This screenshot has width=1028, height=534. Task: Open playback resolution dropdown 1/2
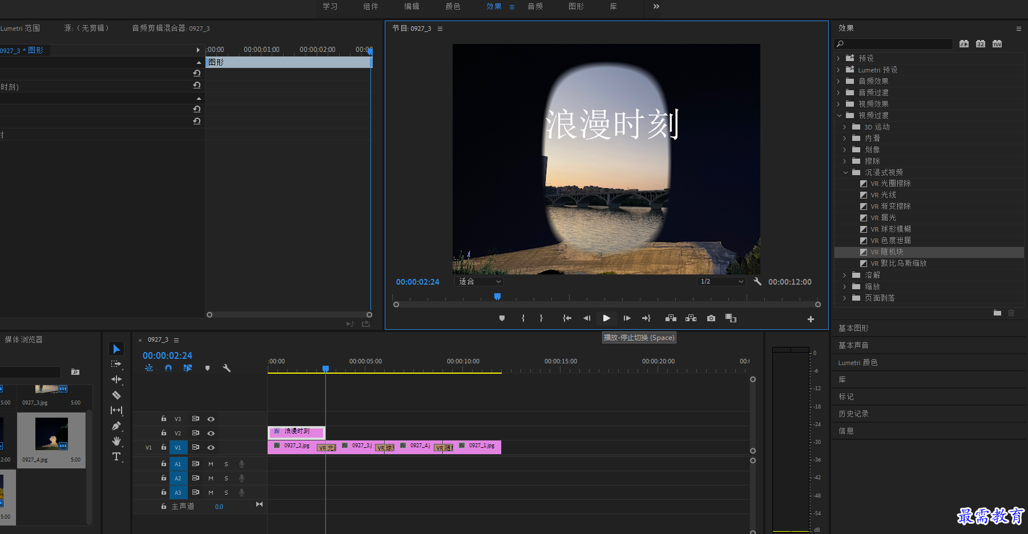pyautogui.click(x=722, y=281)
